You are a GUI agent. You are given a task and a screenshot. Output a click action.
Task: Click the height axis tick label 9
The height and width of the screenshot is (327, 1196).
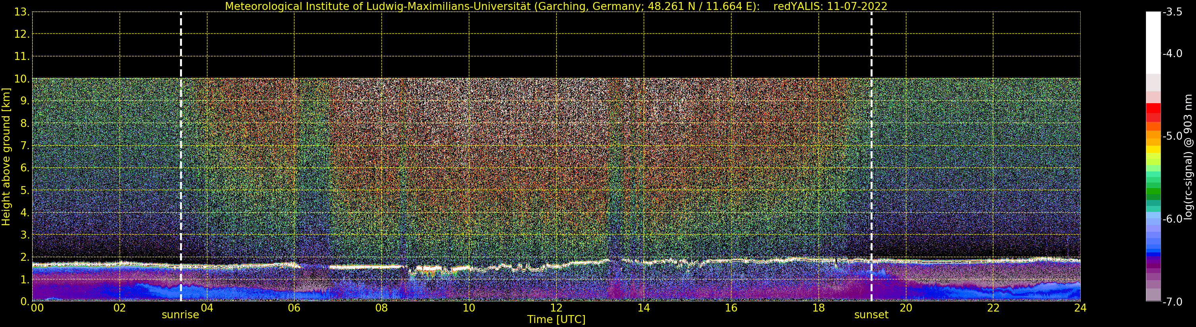[x=25, y=101]
